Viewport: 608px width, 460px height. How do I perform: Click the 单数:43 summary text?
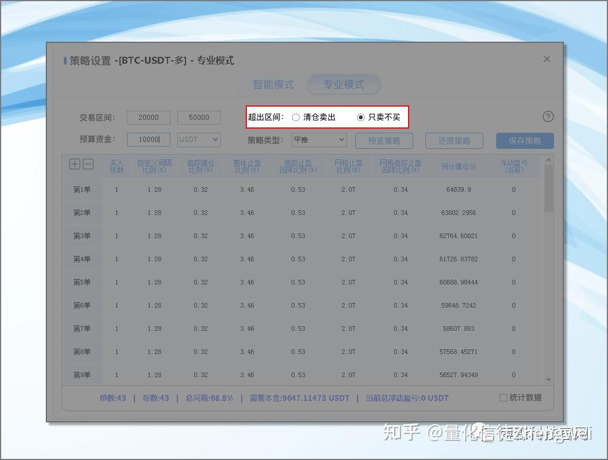(x=113, y=398)
